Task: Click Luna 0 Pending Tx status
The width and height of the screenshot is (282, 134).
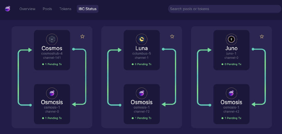Action: click(142, 64)
